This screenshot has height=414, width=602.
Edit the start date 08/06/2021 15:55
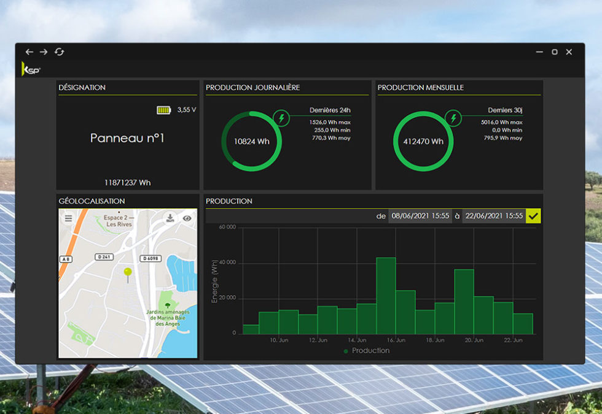420,216
